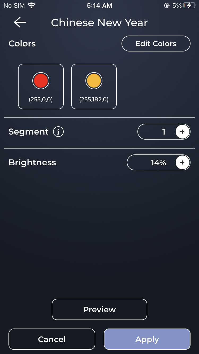
Task: Tap the (255,0,0) color label
Action: coord(41,100)
